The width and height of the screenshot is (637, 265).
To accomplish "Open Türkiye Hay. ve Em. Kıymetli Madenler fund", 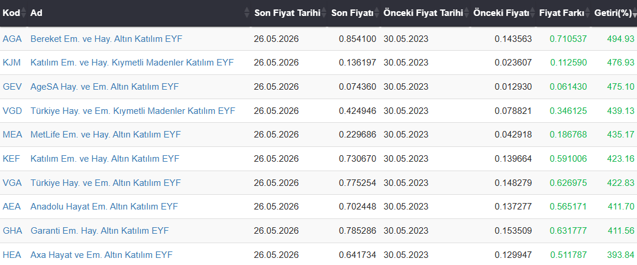I will pos(133,110).
